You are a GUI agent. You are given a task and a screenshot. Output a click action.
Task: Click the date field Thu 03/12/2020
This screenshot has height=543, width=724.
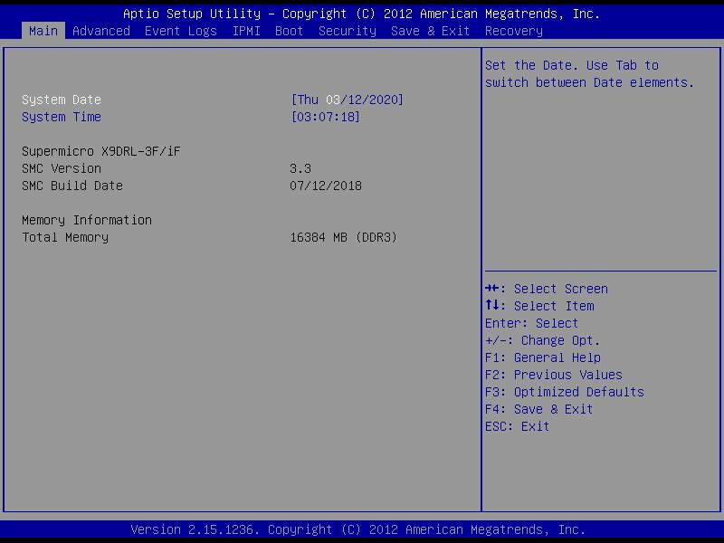[348, 100]
